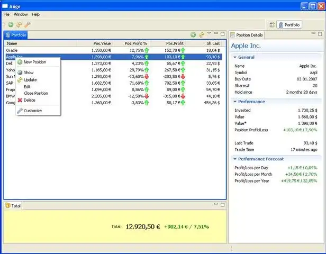Click the 12.920,50 € total amount
The height and width of the screenshot is (254, 326).
coord(143,226)
